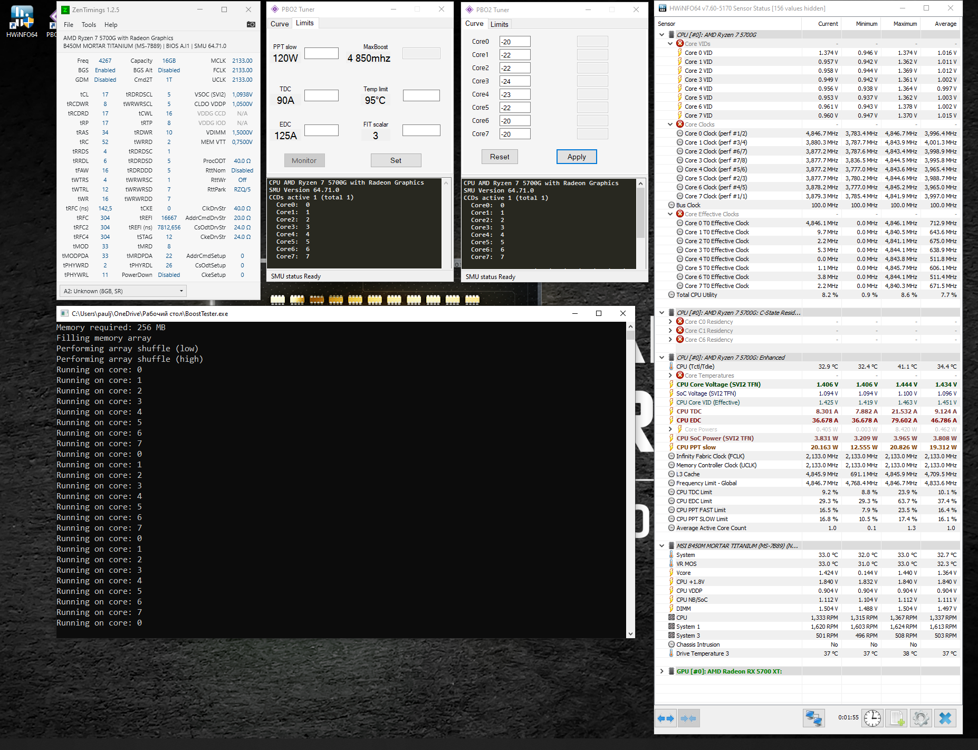Open the ZenTimings Tools menu
The width and height of the screenshot is (978, 750).
click(89, 25)
